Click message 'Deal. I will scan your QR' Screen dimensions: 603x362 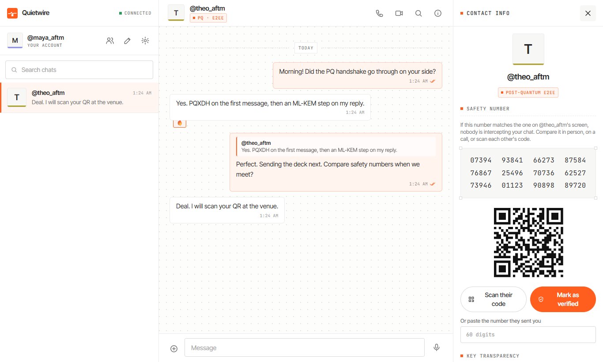pyautogui.click(x=227, y=210)
